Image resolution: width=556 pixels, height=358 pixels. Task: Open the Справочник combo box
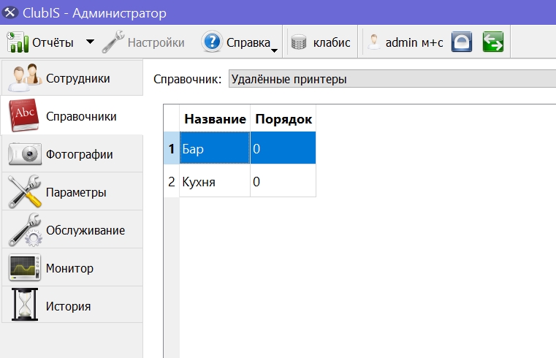(x=392, y=79)
